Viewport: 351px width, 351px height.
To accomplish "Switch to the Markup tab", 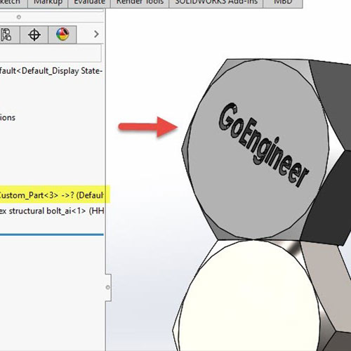I will pyautogui.click(x=48, y=4).
